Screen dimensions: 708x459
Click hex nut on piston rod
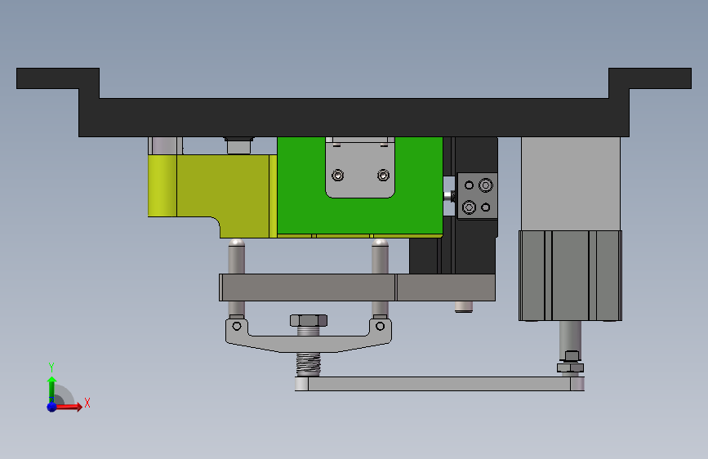click(570, 368)
